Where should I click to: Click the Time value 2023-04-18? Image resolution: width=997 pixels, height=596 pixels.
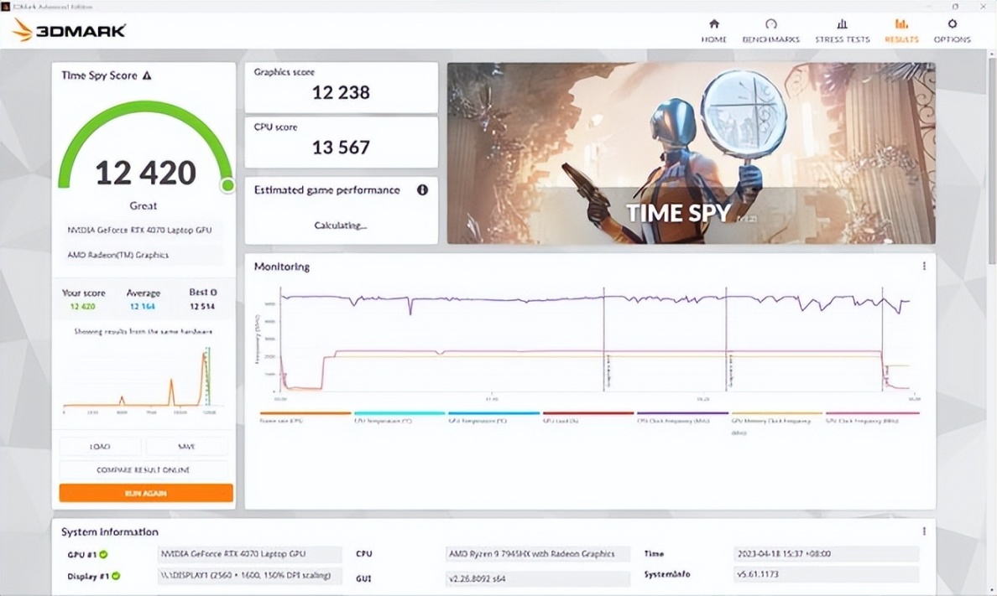[x=826, y=554]
